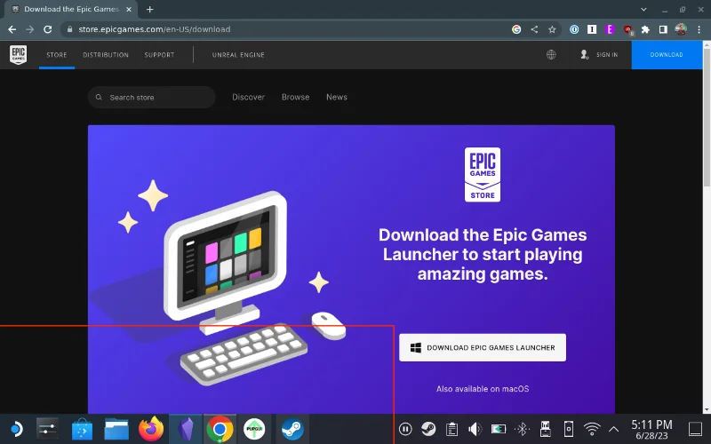Click the Chrome taskbar icon
This screenshot has width=711, height=444.
(220, 429)
